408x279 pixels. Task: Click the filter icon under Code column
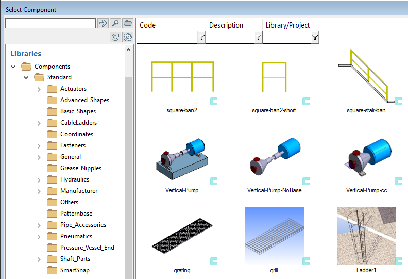point(201,37)
